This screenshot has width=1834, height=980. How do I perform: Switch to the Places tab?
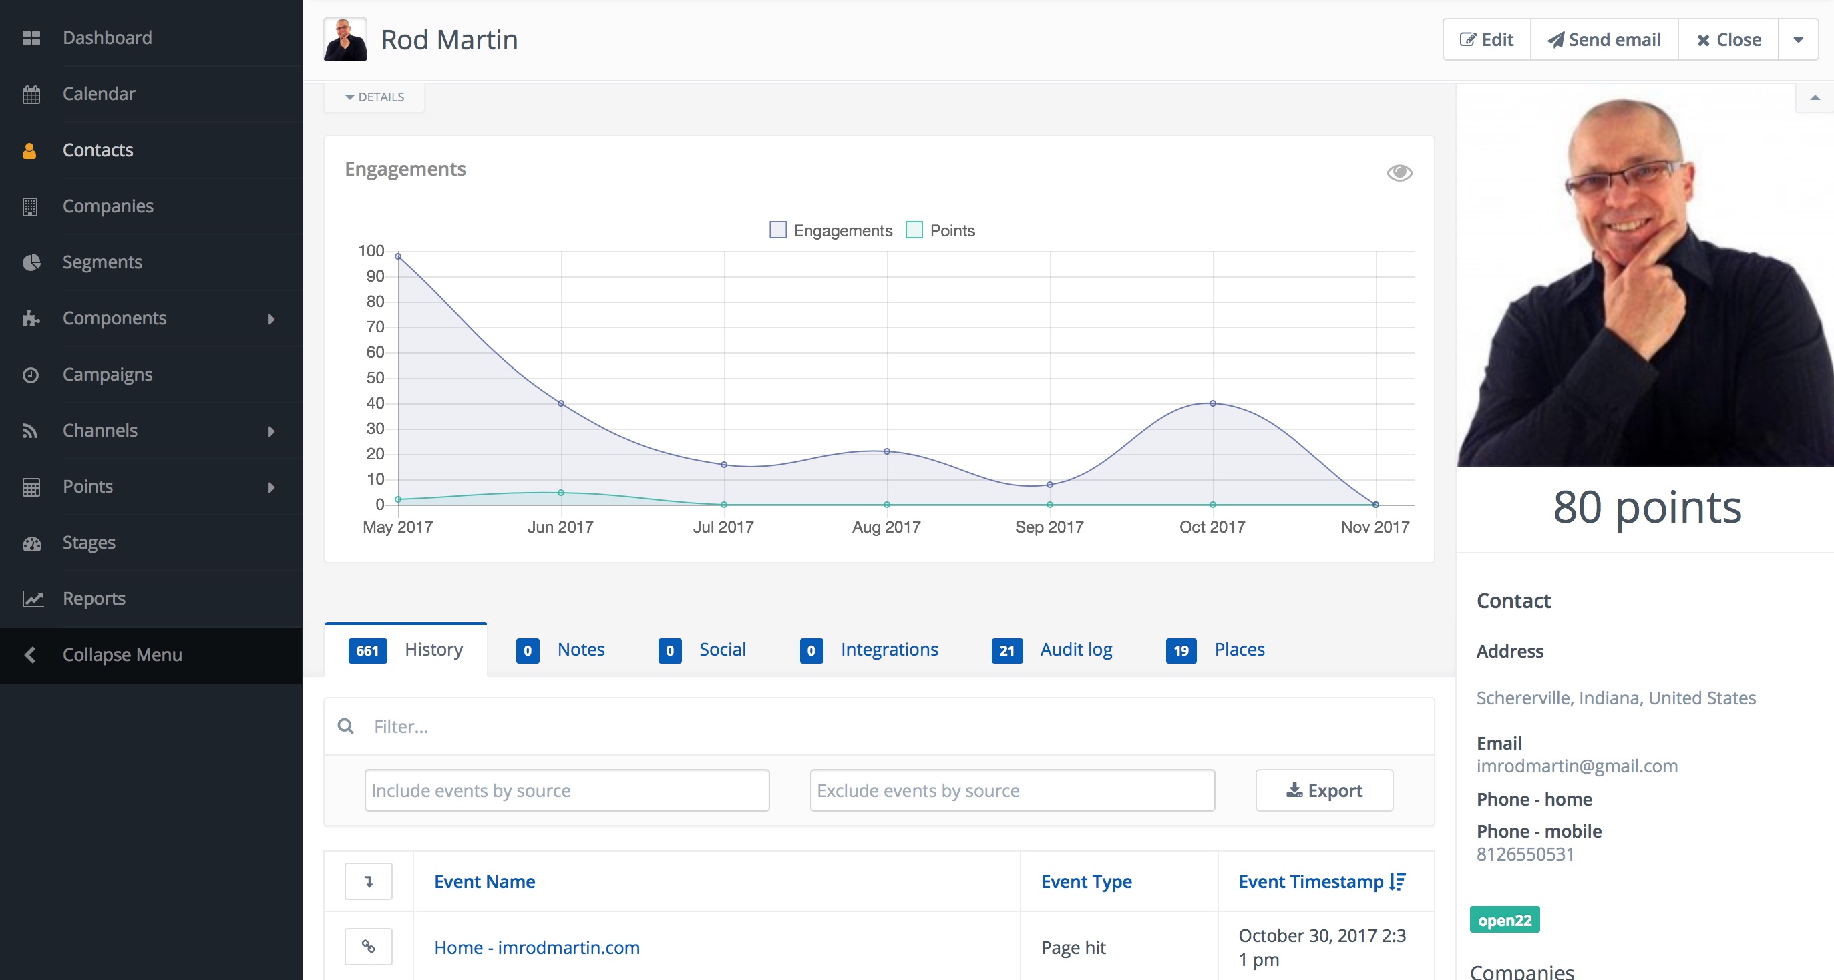coord(1216,649)
